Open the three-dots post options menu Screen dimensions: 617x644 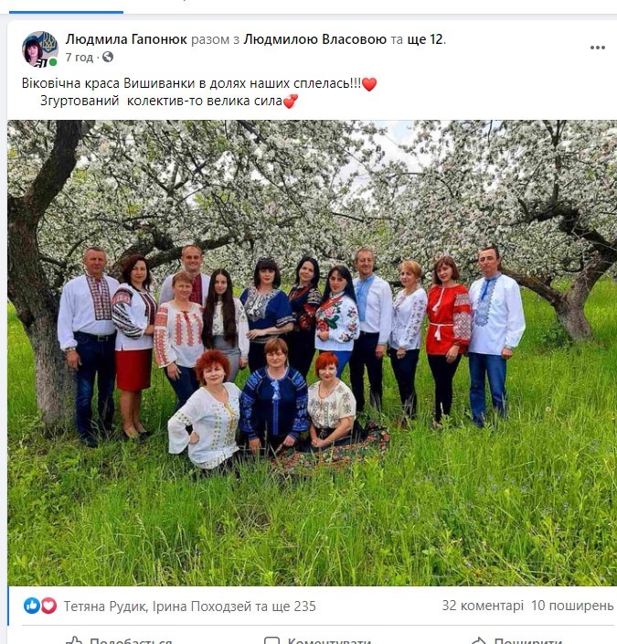point(597,48)
